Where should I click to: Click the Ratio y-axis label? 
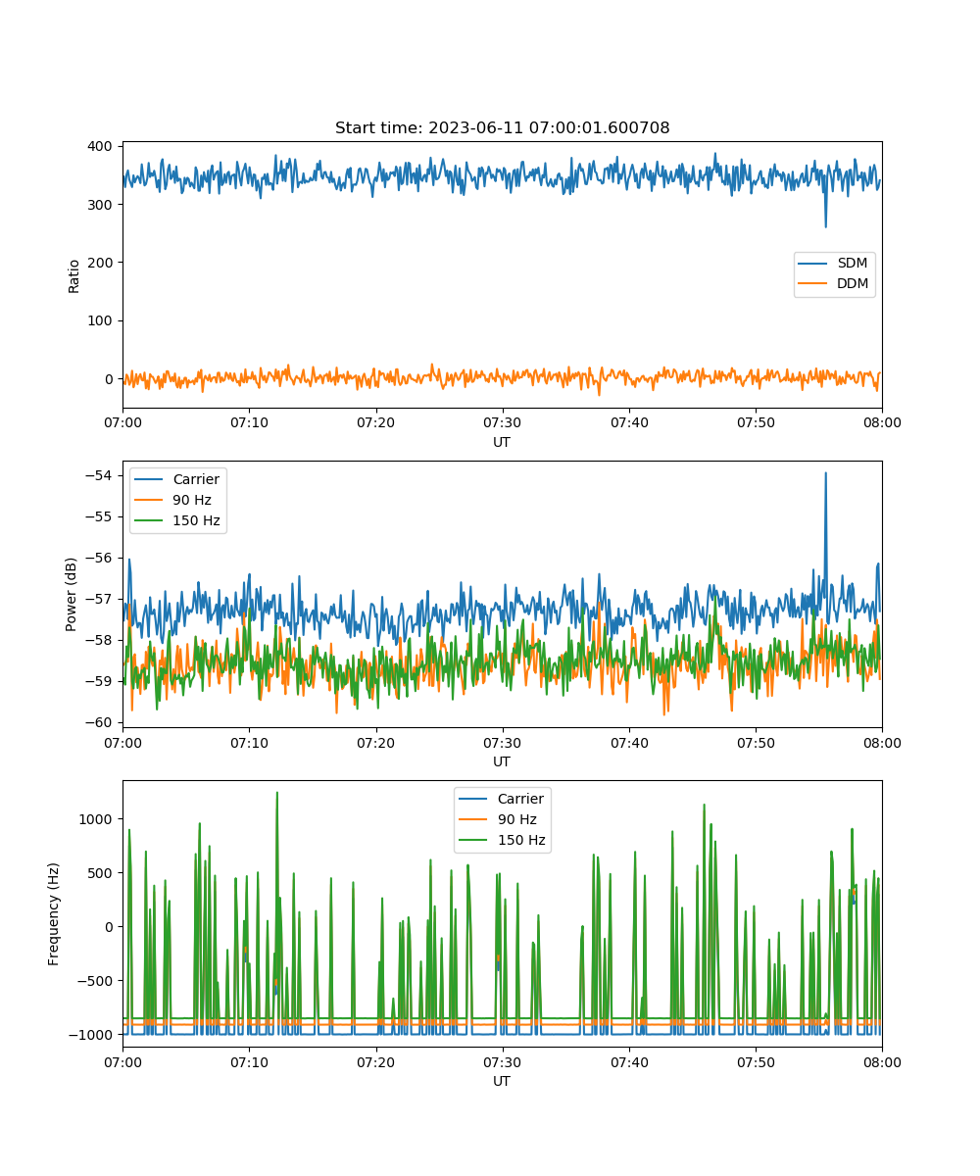pyautogui.click(x=74, y=275)
